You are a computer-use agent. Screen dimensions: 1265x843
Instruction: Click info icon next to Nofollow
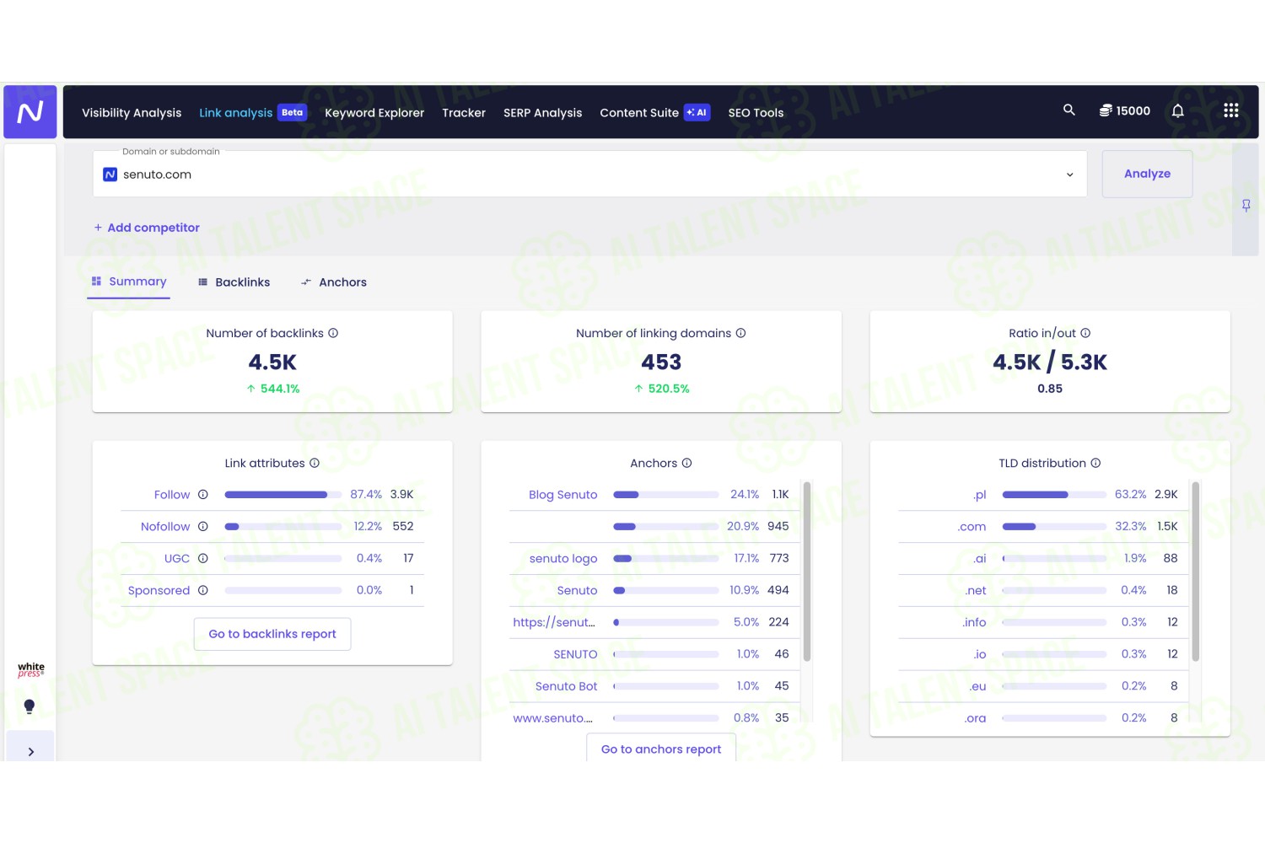202,527
